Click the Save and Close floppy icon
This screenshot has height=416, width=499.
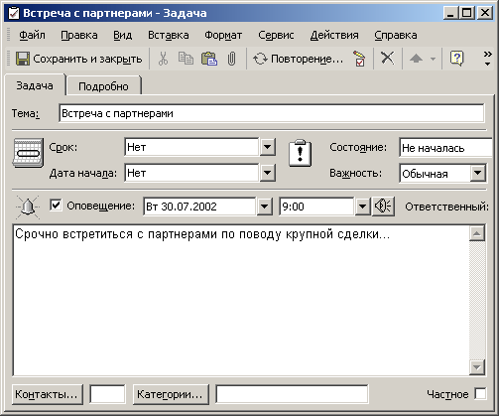click(x=23, y=59)
